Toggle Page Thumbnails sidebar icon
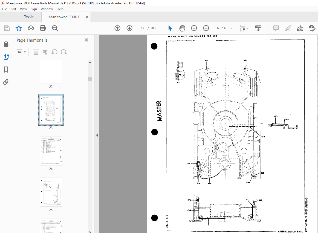The height and width of the screenshot is (233, 318). [x=6, y=57]
